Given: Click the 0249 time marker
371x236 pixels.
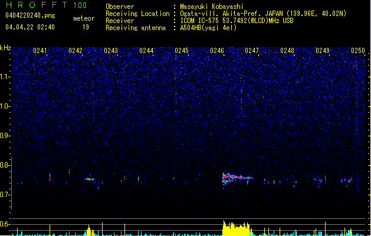Looking at the screenshot, I should (x=323, y=51).
